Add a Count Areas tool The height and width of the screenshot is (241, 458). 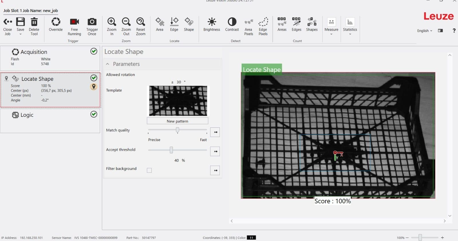coord(282,22)
